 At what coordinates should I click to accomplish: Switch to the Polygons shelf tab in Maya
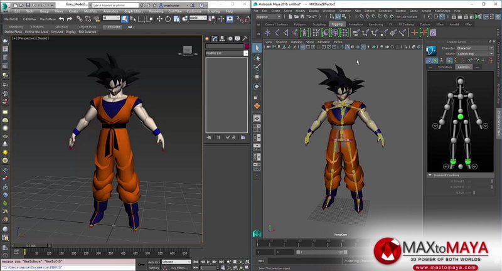click(x=300, y=24)
